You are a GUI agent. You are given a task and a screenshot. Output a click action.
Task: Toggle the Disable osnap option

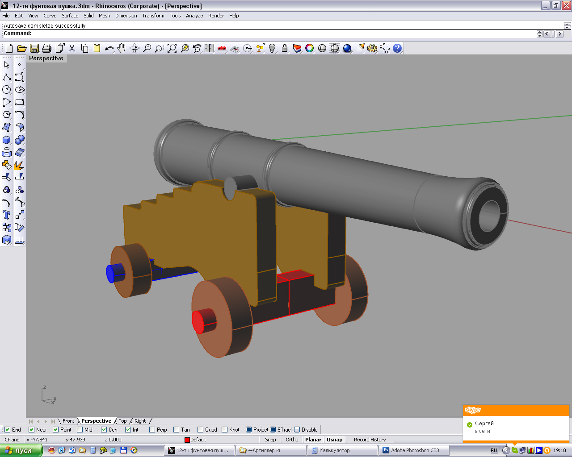tap(297, 430)
